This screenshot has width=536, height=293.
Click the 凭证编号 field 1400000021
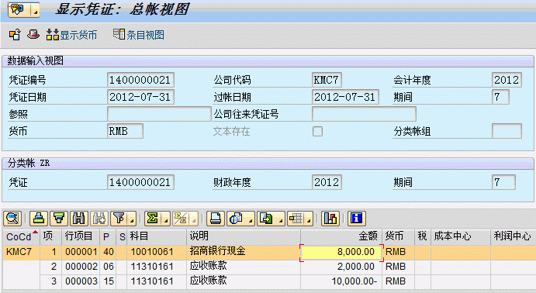(140, 80)
